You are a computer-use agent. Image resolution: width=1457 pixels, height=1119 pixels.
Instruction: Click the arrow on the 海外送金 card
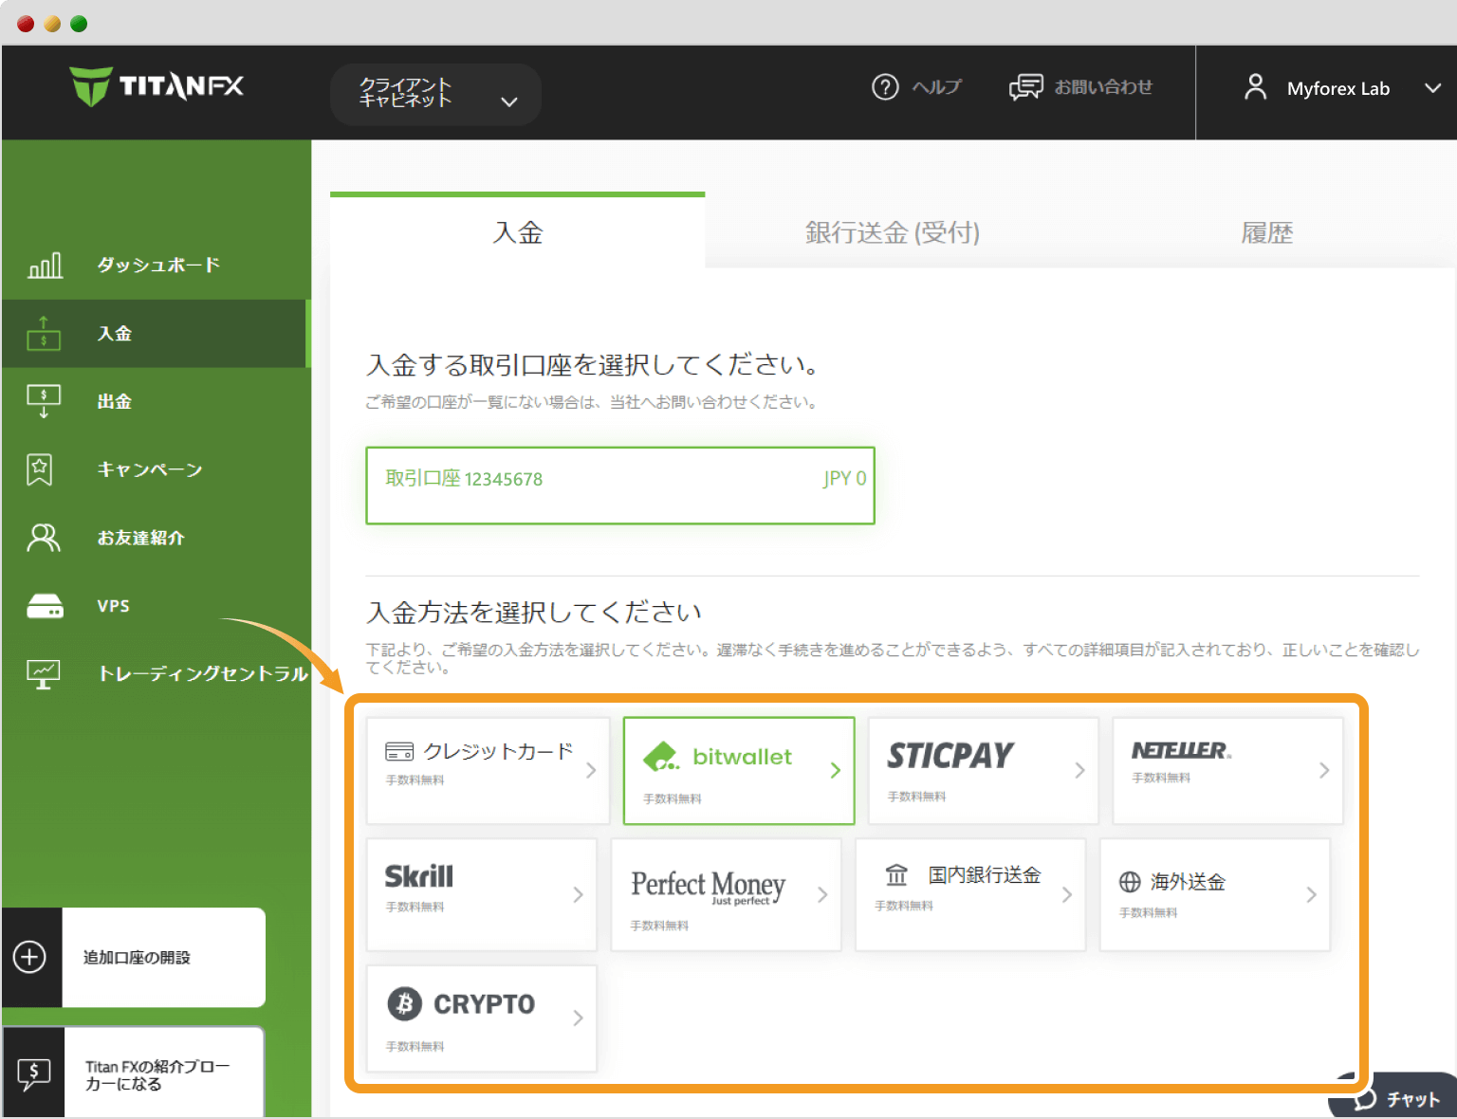[1311, 894]
